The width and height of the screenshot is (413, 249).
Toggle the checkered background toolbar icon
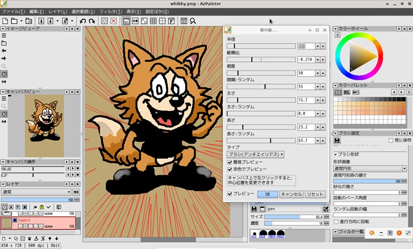(144, 21)
